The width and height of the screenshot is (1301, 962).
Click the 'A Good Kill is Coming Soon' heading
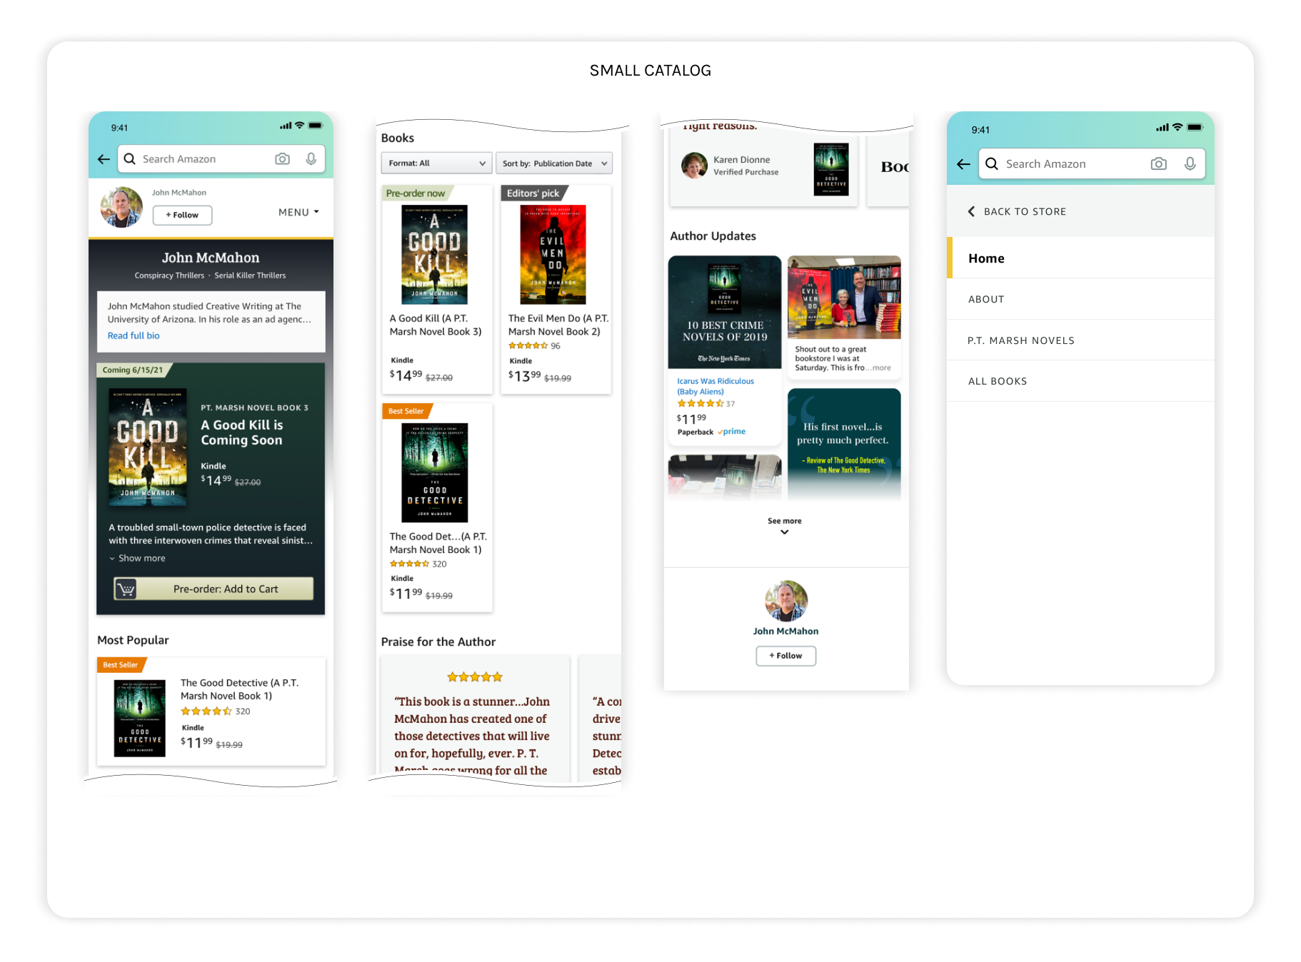[x=242, y=432]
